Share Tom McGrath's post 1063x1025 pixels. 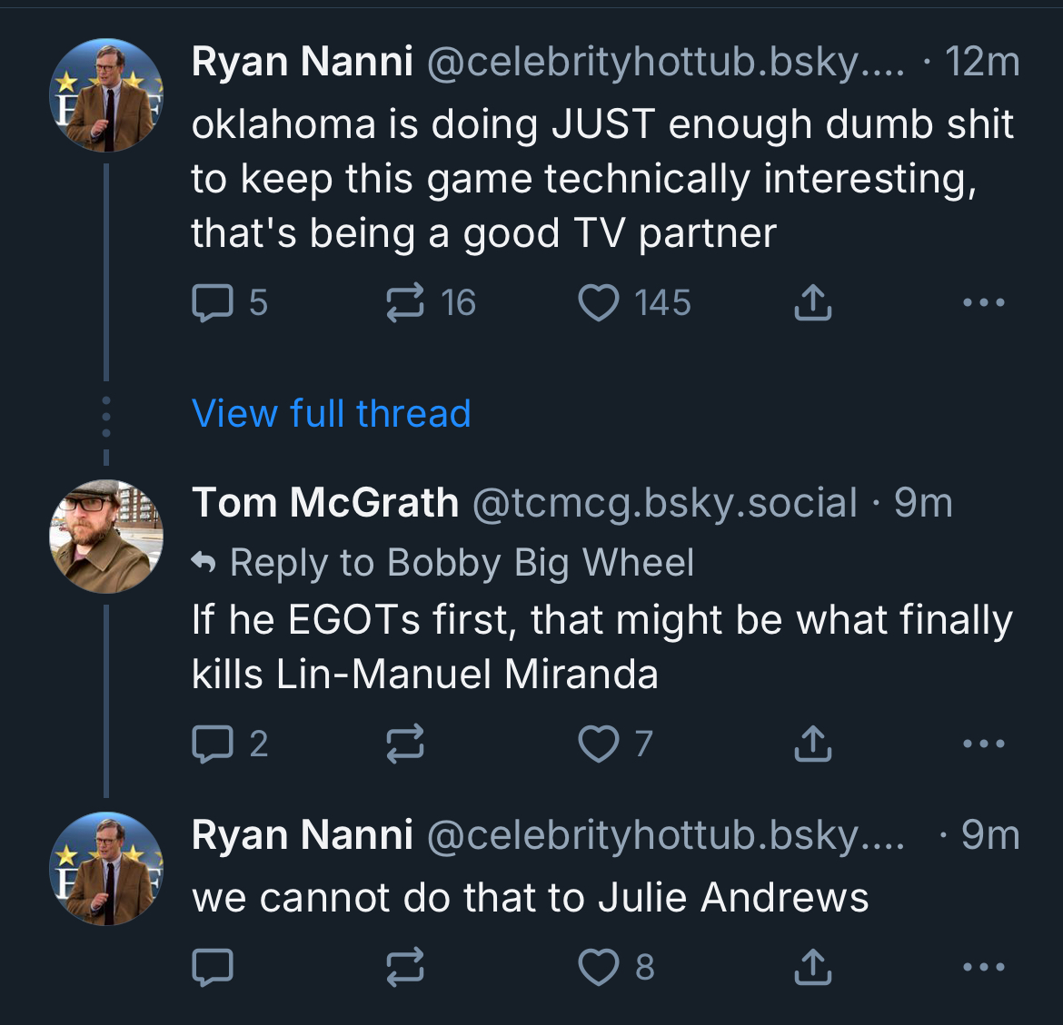point(812,744)
